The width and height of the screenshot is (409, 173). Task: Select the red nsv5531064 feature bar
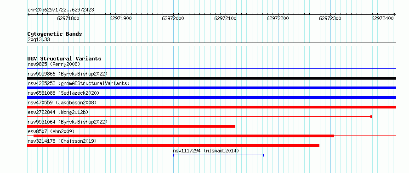point(131,126)
